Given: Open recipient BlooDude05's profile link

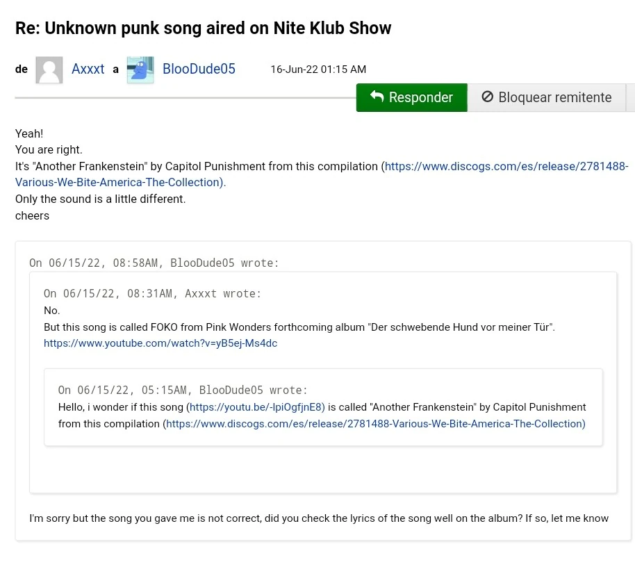Looking at the screenshot, I should click(199, 69).
